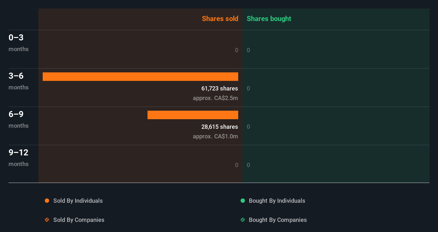This screenshot has width=438, height=232.
Task: Select the Sold By Individuals legend label
Action: (78, 201)
